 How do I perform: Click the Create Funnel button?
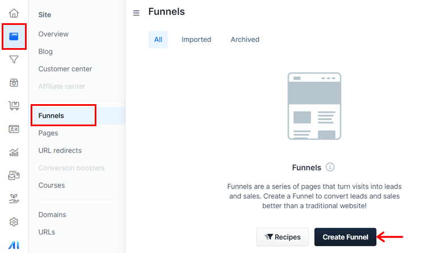click(345, 237)
